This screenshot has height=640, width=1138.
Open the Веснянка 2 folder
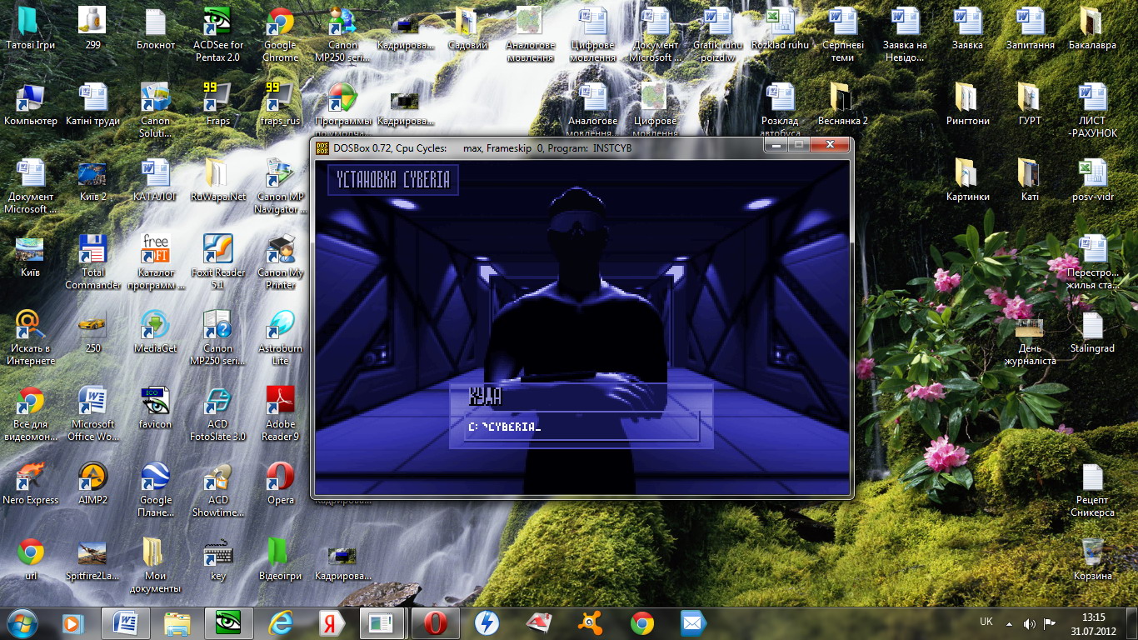click(x=843, y=104)
